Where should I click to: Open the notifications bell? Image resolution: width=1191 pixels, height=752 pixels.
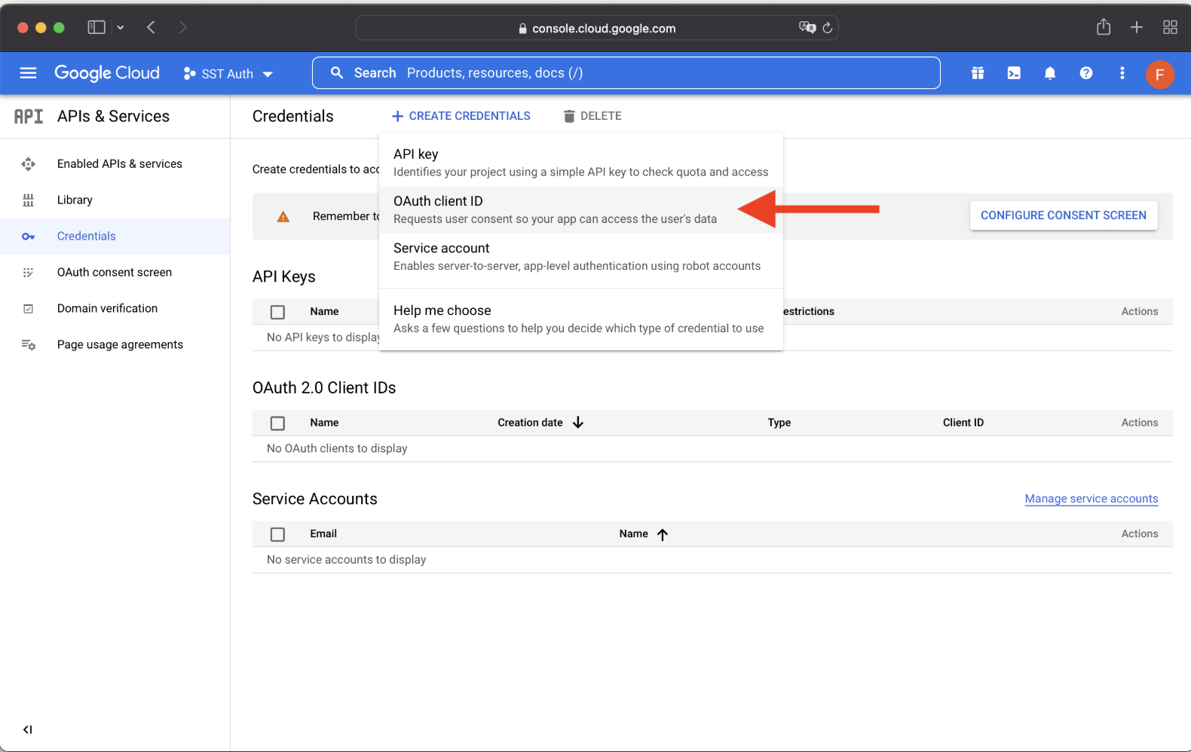click(1050, 73)
